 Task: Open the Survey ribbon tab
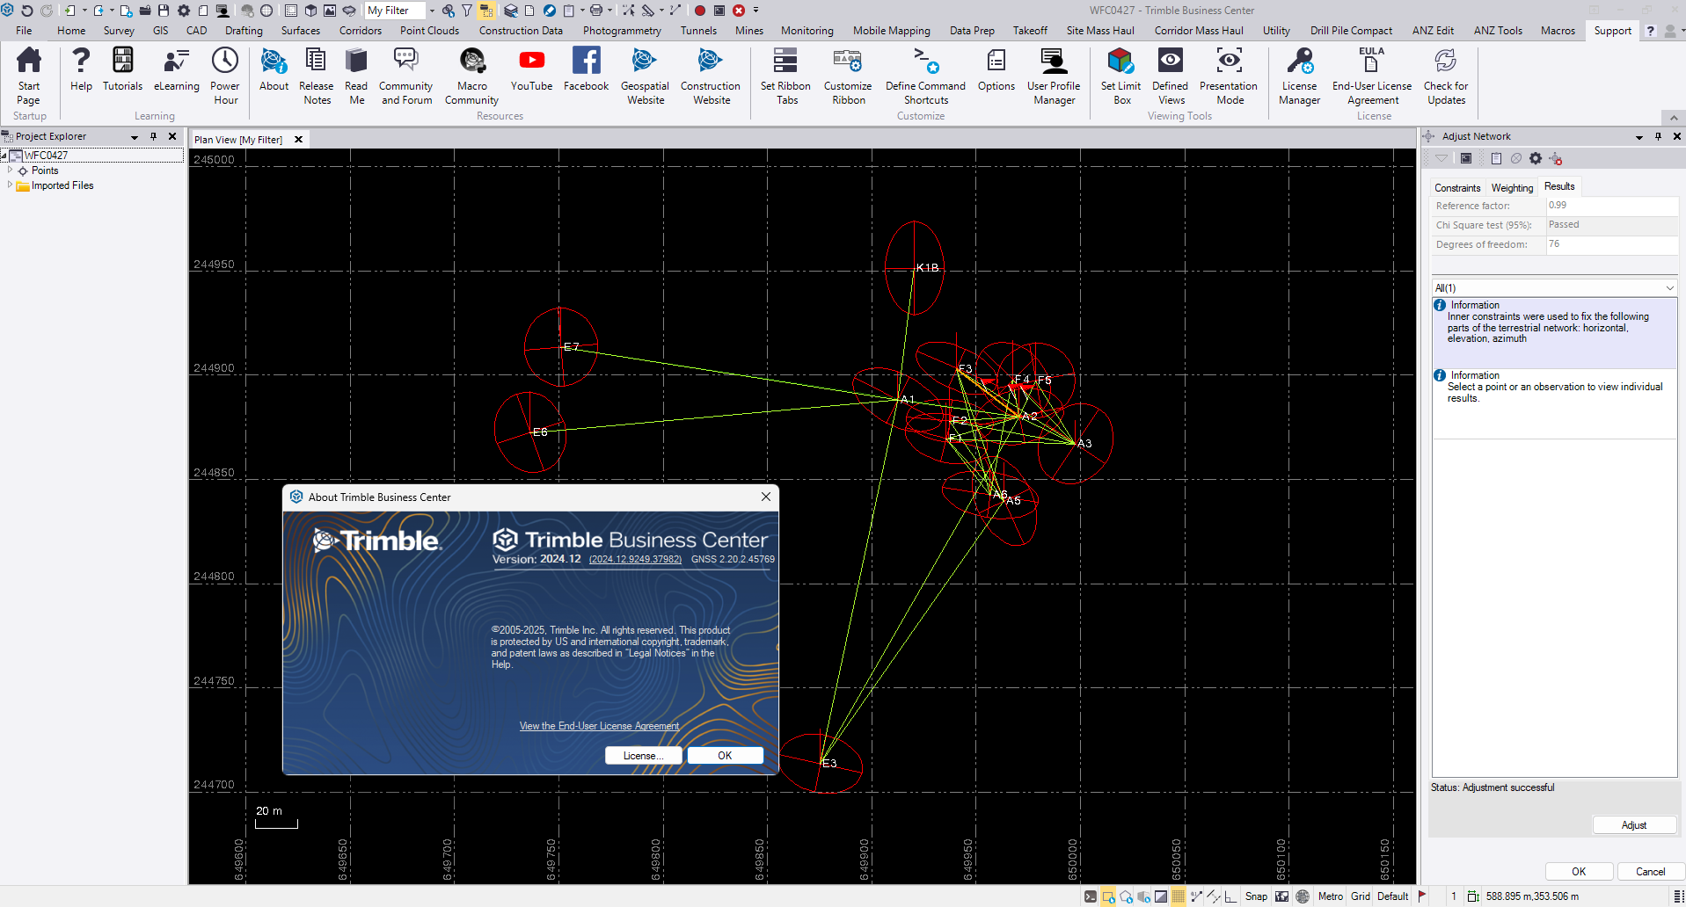click(x=119, y=31)
